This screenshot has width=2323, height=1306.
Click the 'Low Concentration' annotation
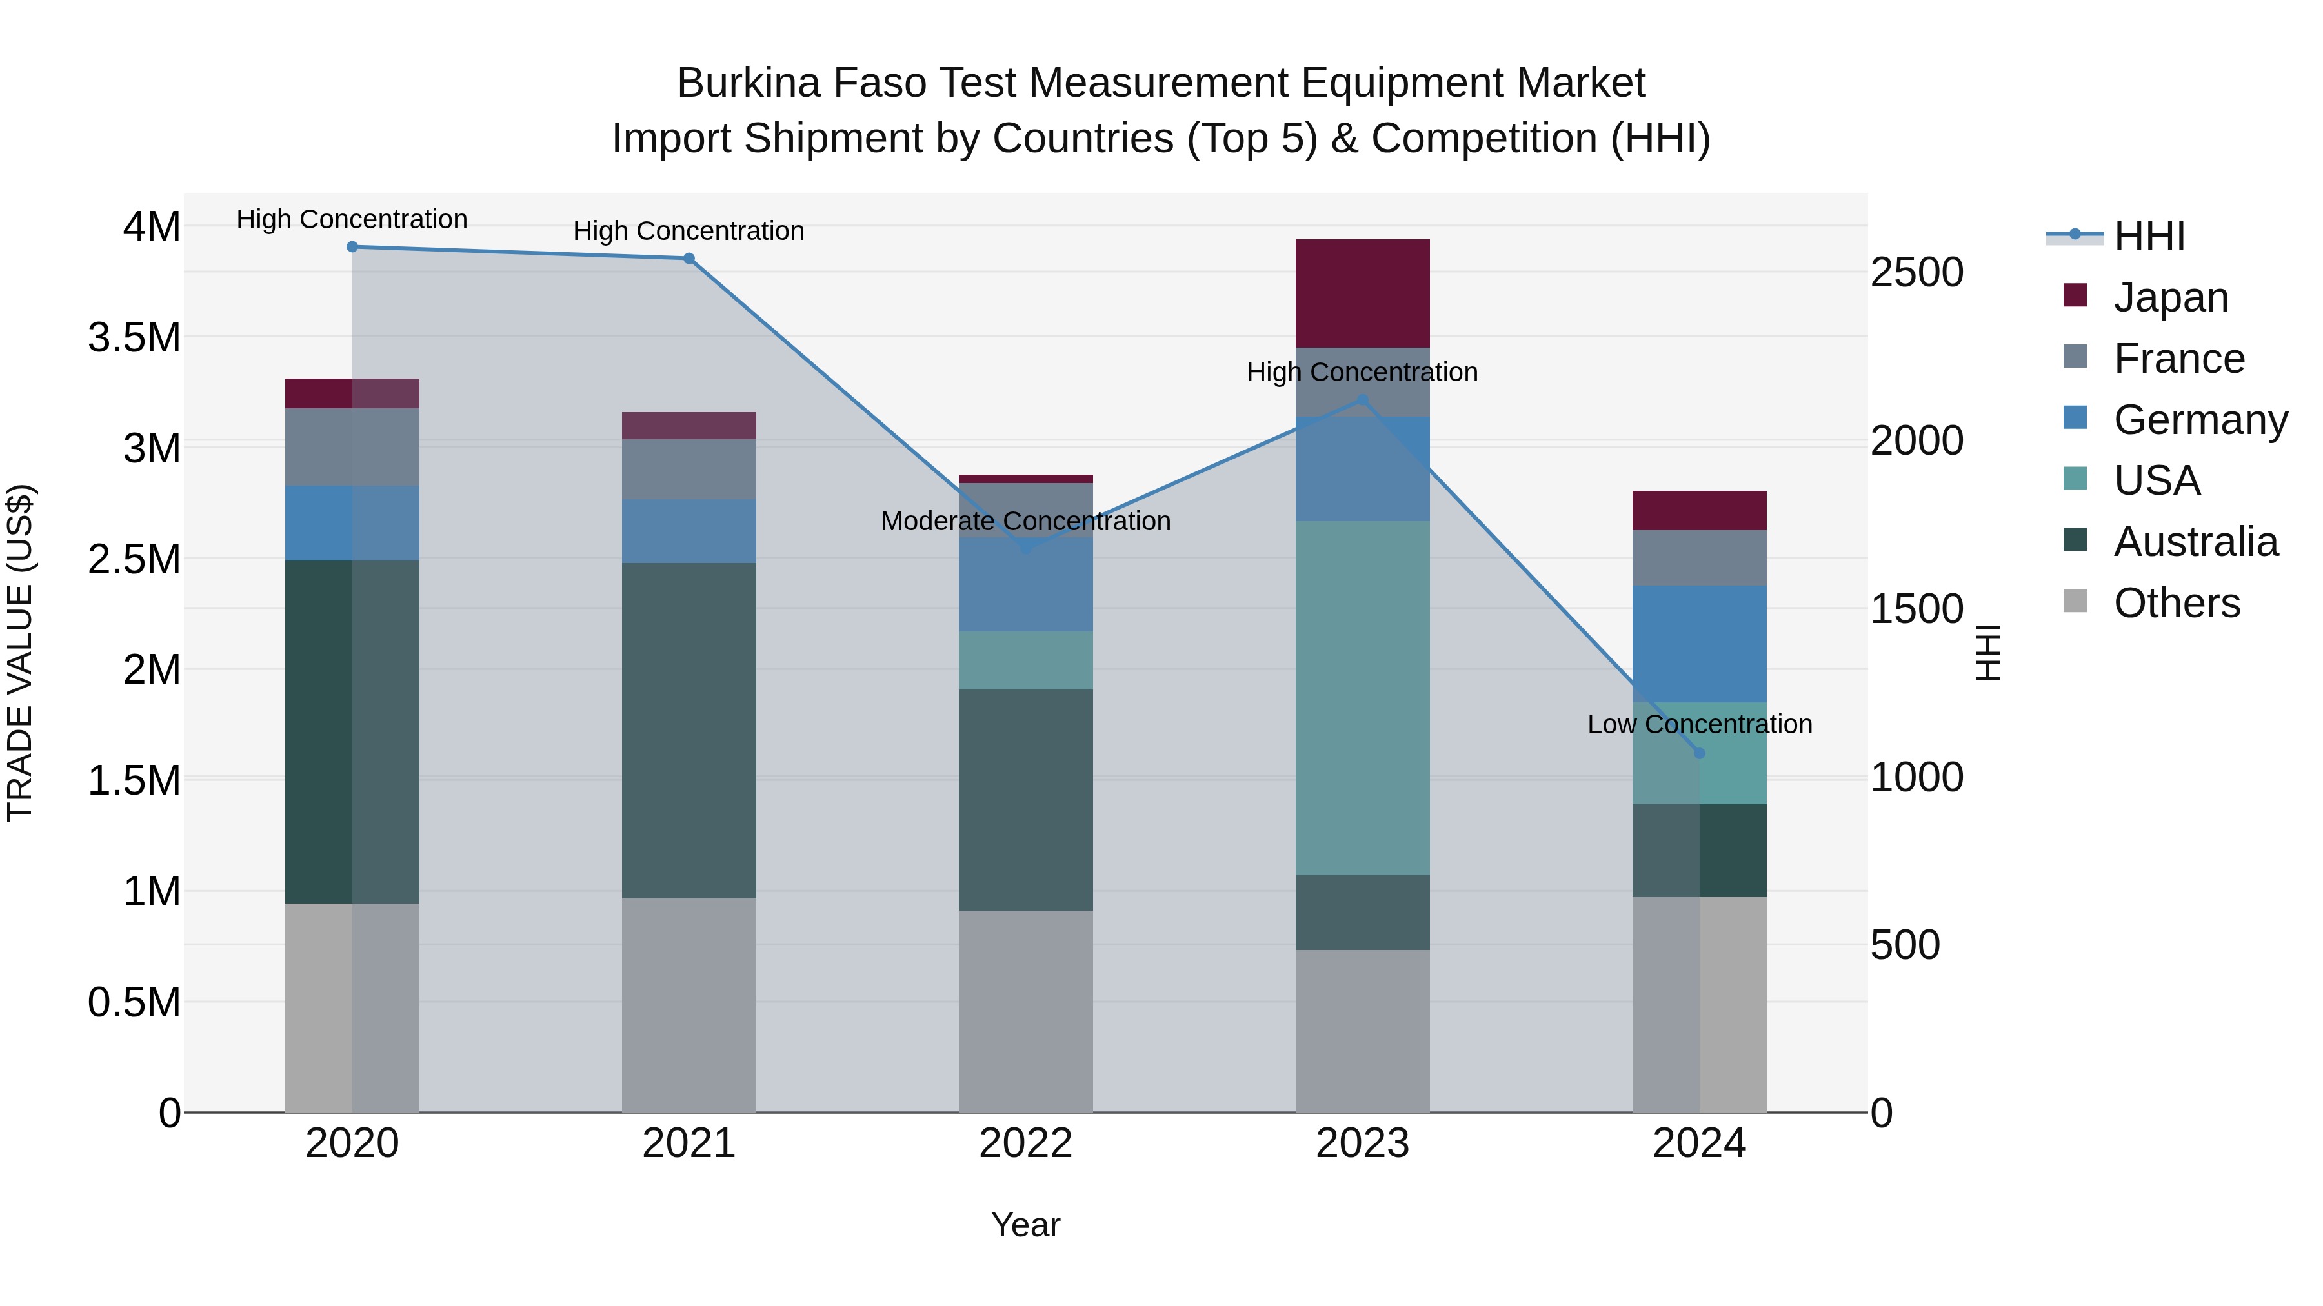pos(1700,724)
